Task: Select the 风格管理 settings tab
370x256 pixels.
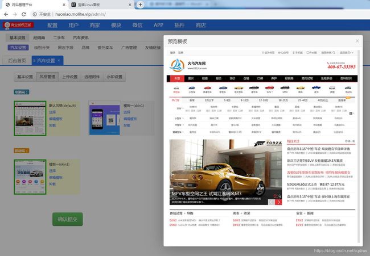Action: pyautogui.click(x=47, y=77)
